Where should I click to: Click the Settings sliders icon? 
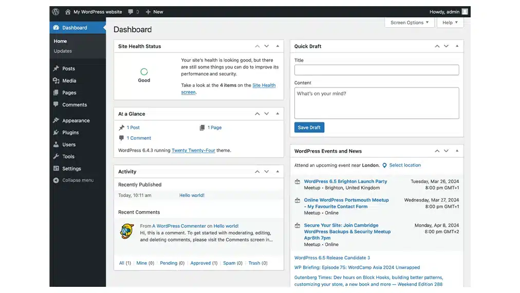pos(56,168)
